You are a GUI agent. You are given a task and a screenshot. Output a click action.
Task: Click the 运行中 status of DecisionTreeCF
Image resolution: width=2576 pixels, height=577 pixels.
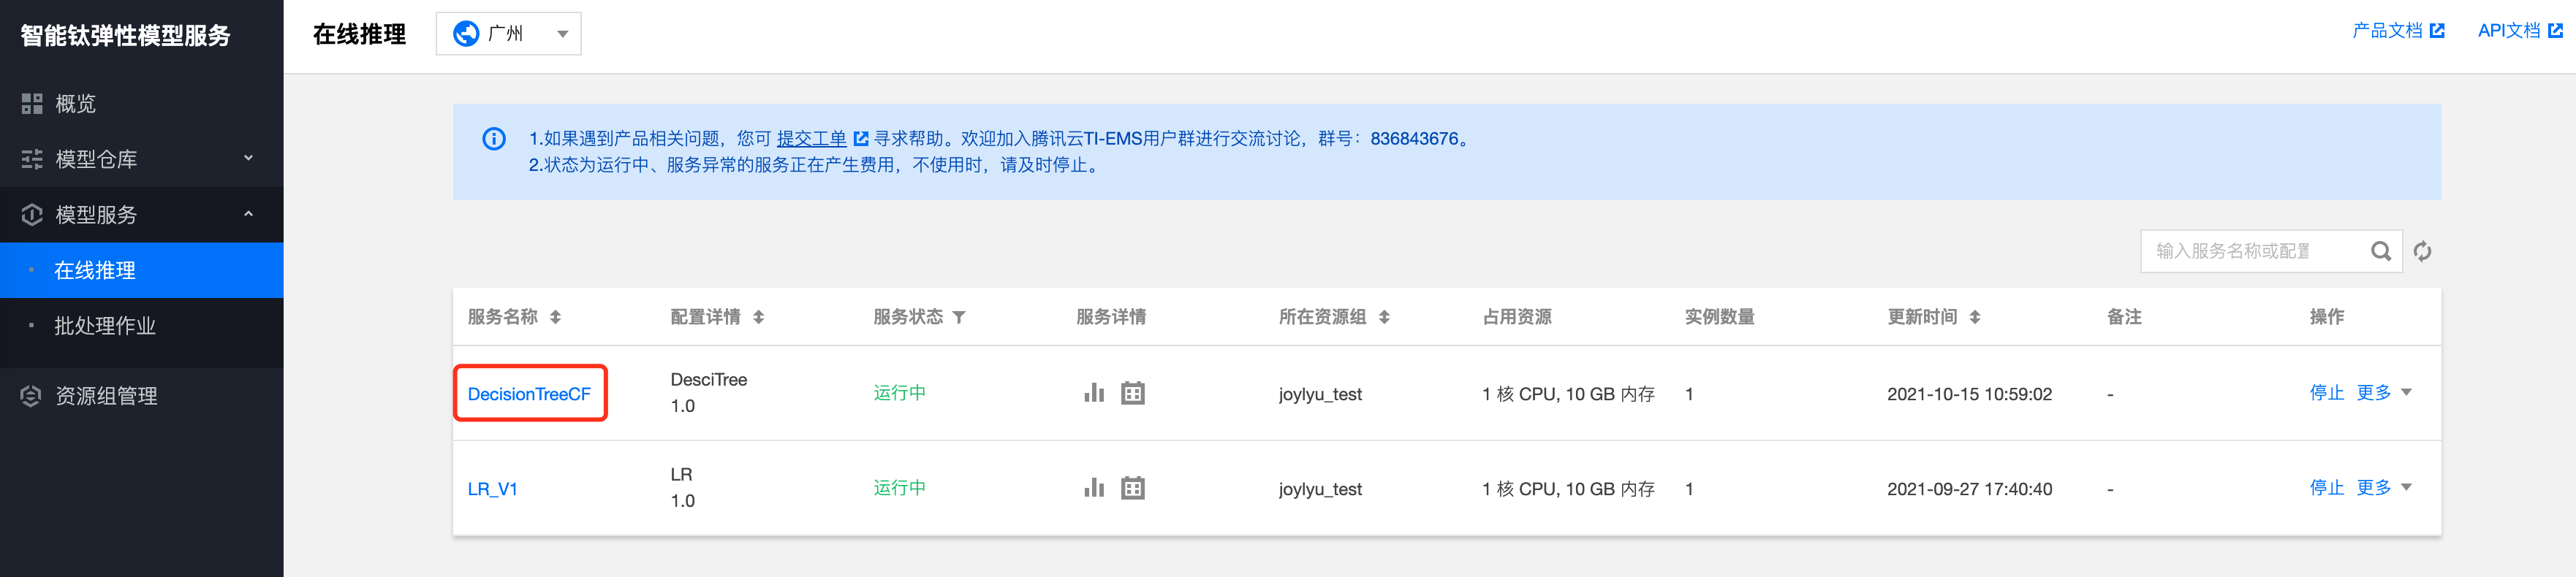[x=899, y=393]
